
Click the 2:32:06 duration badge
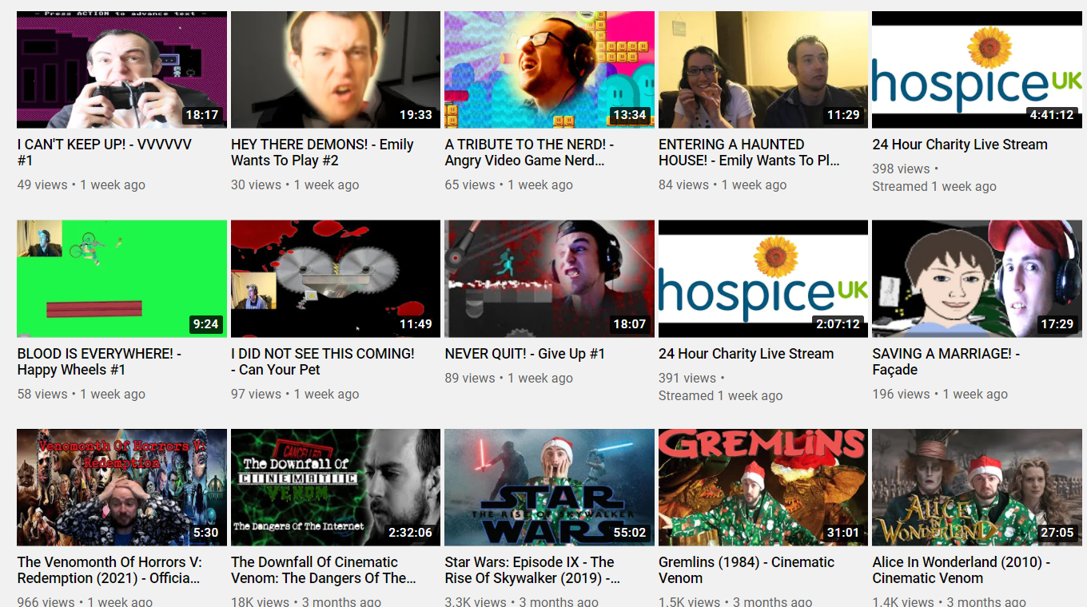click(410, 533)
